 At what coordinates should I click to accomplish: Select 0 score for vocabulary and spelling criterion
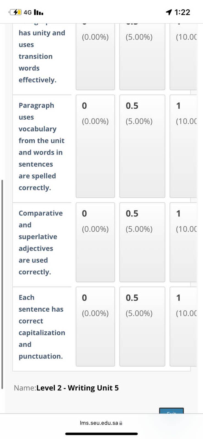point(95,146)
